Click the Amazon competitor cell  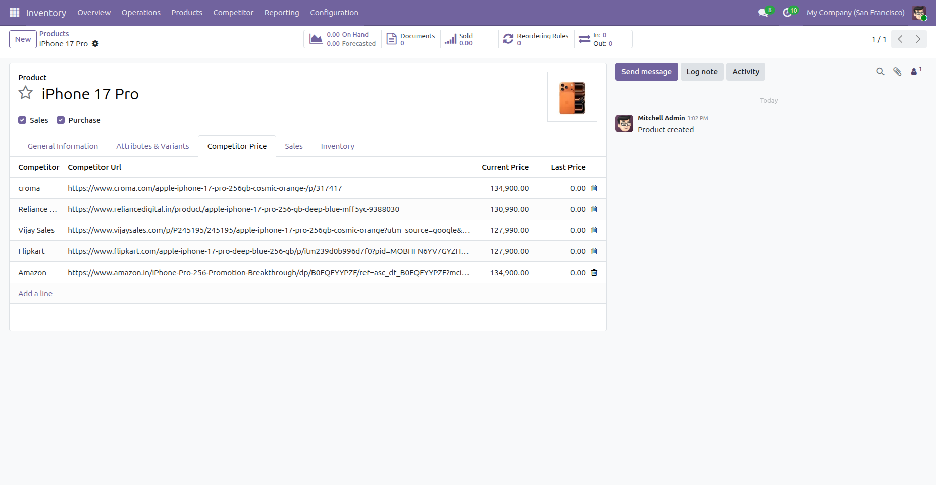[37, 273]
